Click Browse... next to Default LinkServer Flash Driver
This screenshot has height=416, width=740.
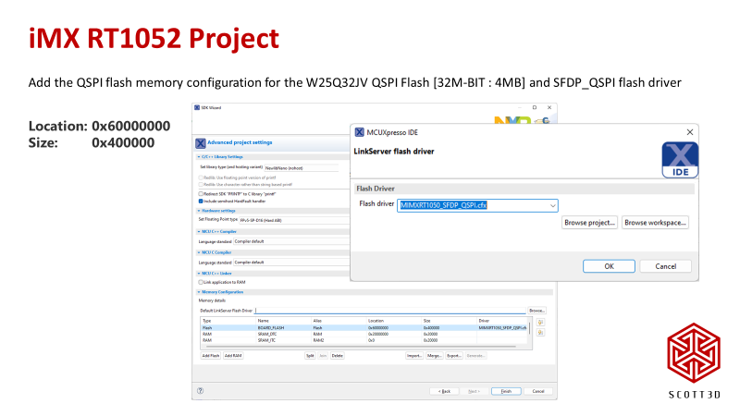[536, 311]
